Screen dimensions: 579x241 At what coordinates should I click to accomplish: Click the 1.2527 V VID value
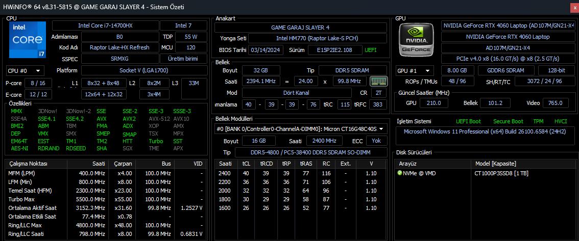(x=191, y=208)
